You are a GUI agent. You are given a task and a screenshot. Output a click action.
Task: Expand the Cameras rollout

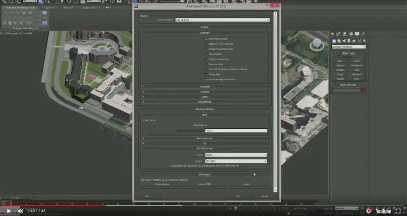pyautogui.click(x=205, y=92)
